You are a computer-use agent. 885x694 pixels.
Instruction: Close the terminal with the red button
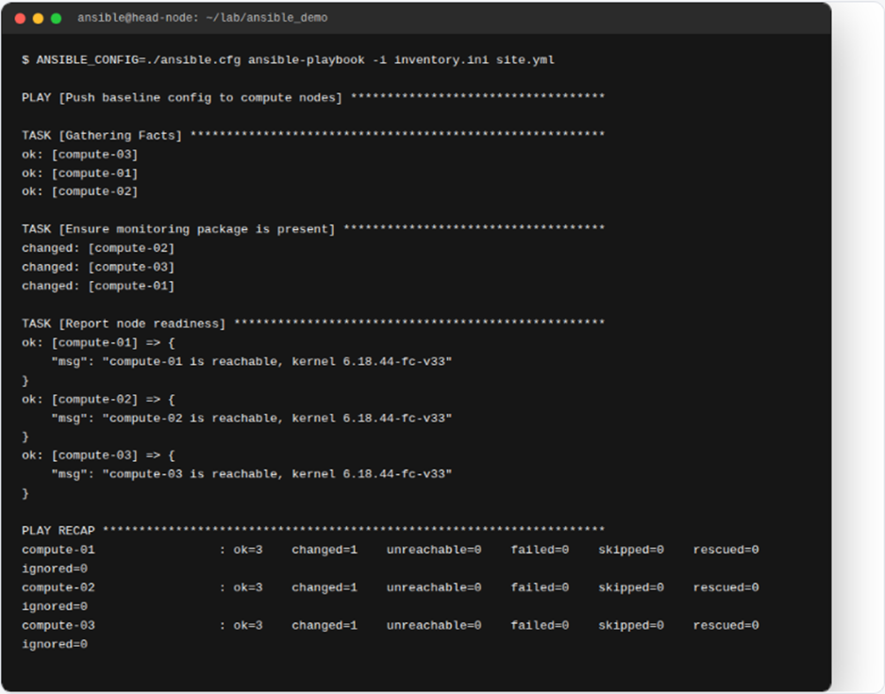21,18
